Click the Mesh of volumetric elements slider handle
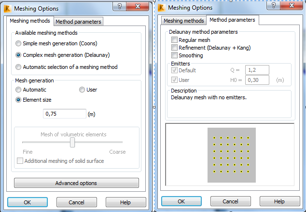306x212 pixels. pos(72,143)
